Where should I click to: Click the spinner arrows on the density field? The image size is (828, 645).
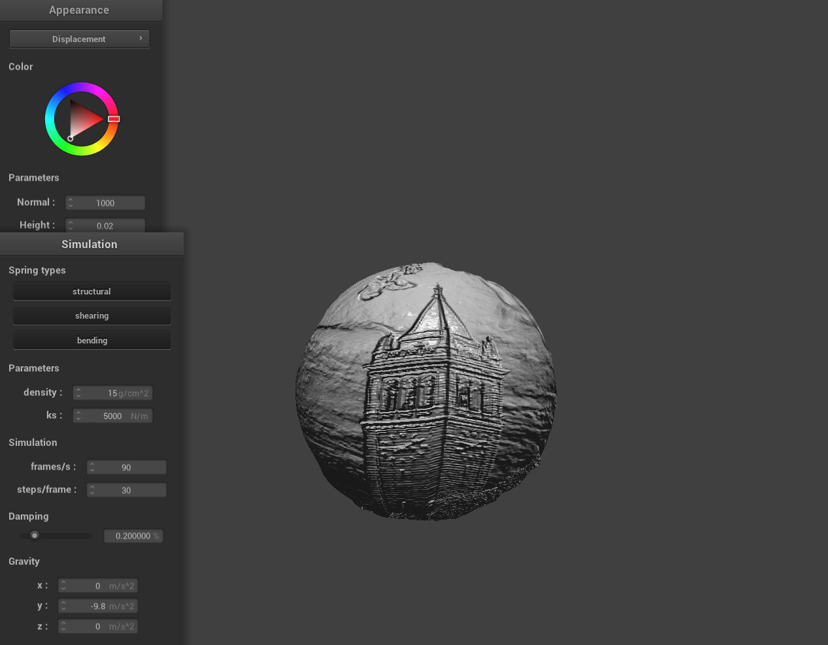pyautogui.click(x=78, y=393)
